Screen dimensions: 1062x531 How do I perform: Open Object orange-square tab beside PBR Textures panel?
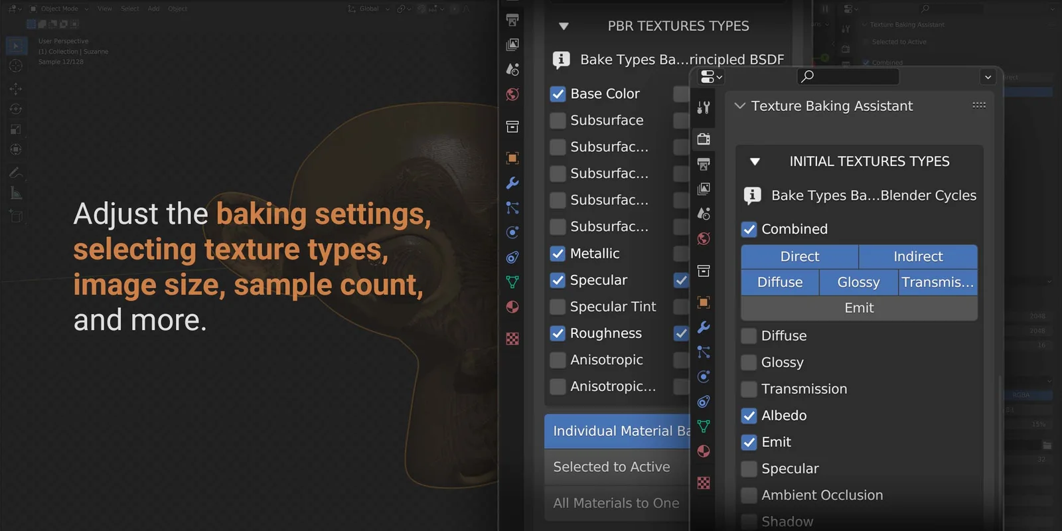[x=512, y=158]
